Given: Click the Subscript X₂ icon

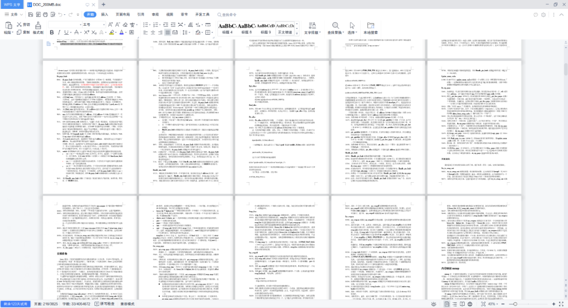Looking at the screenshot, I should coord(94,32).
